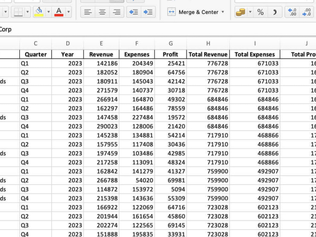Align text left
The width and height of the screenshot is (316, 237).
point(88,12)
